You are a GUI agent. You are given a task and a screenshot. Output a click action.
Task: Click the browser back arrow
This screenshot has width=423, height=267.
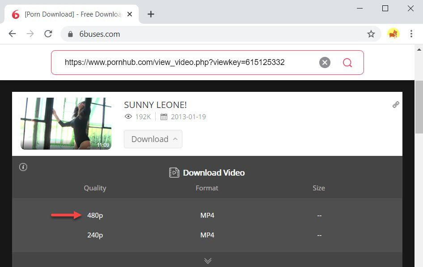click(x=12, y=34)
